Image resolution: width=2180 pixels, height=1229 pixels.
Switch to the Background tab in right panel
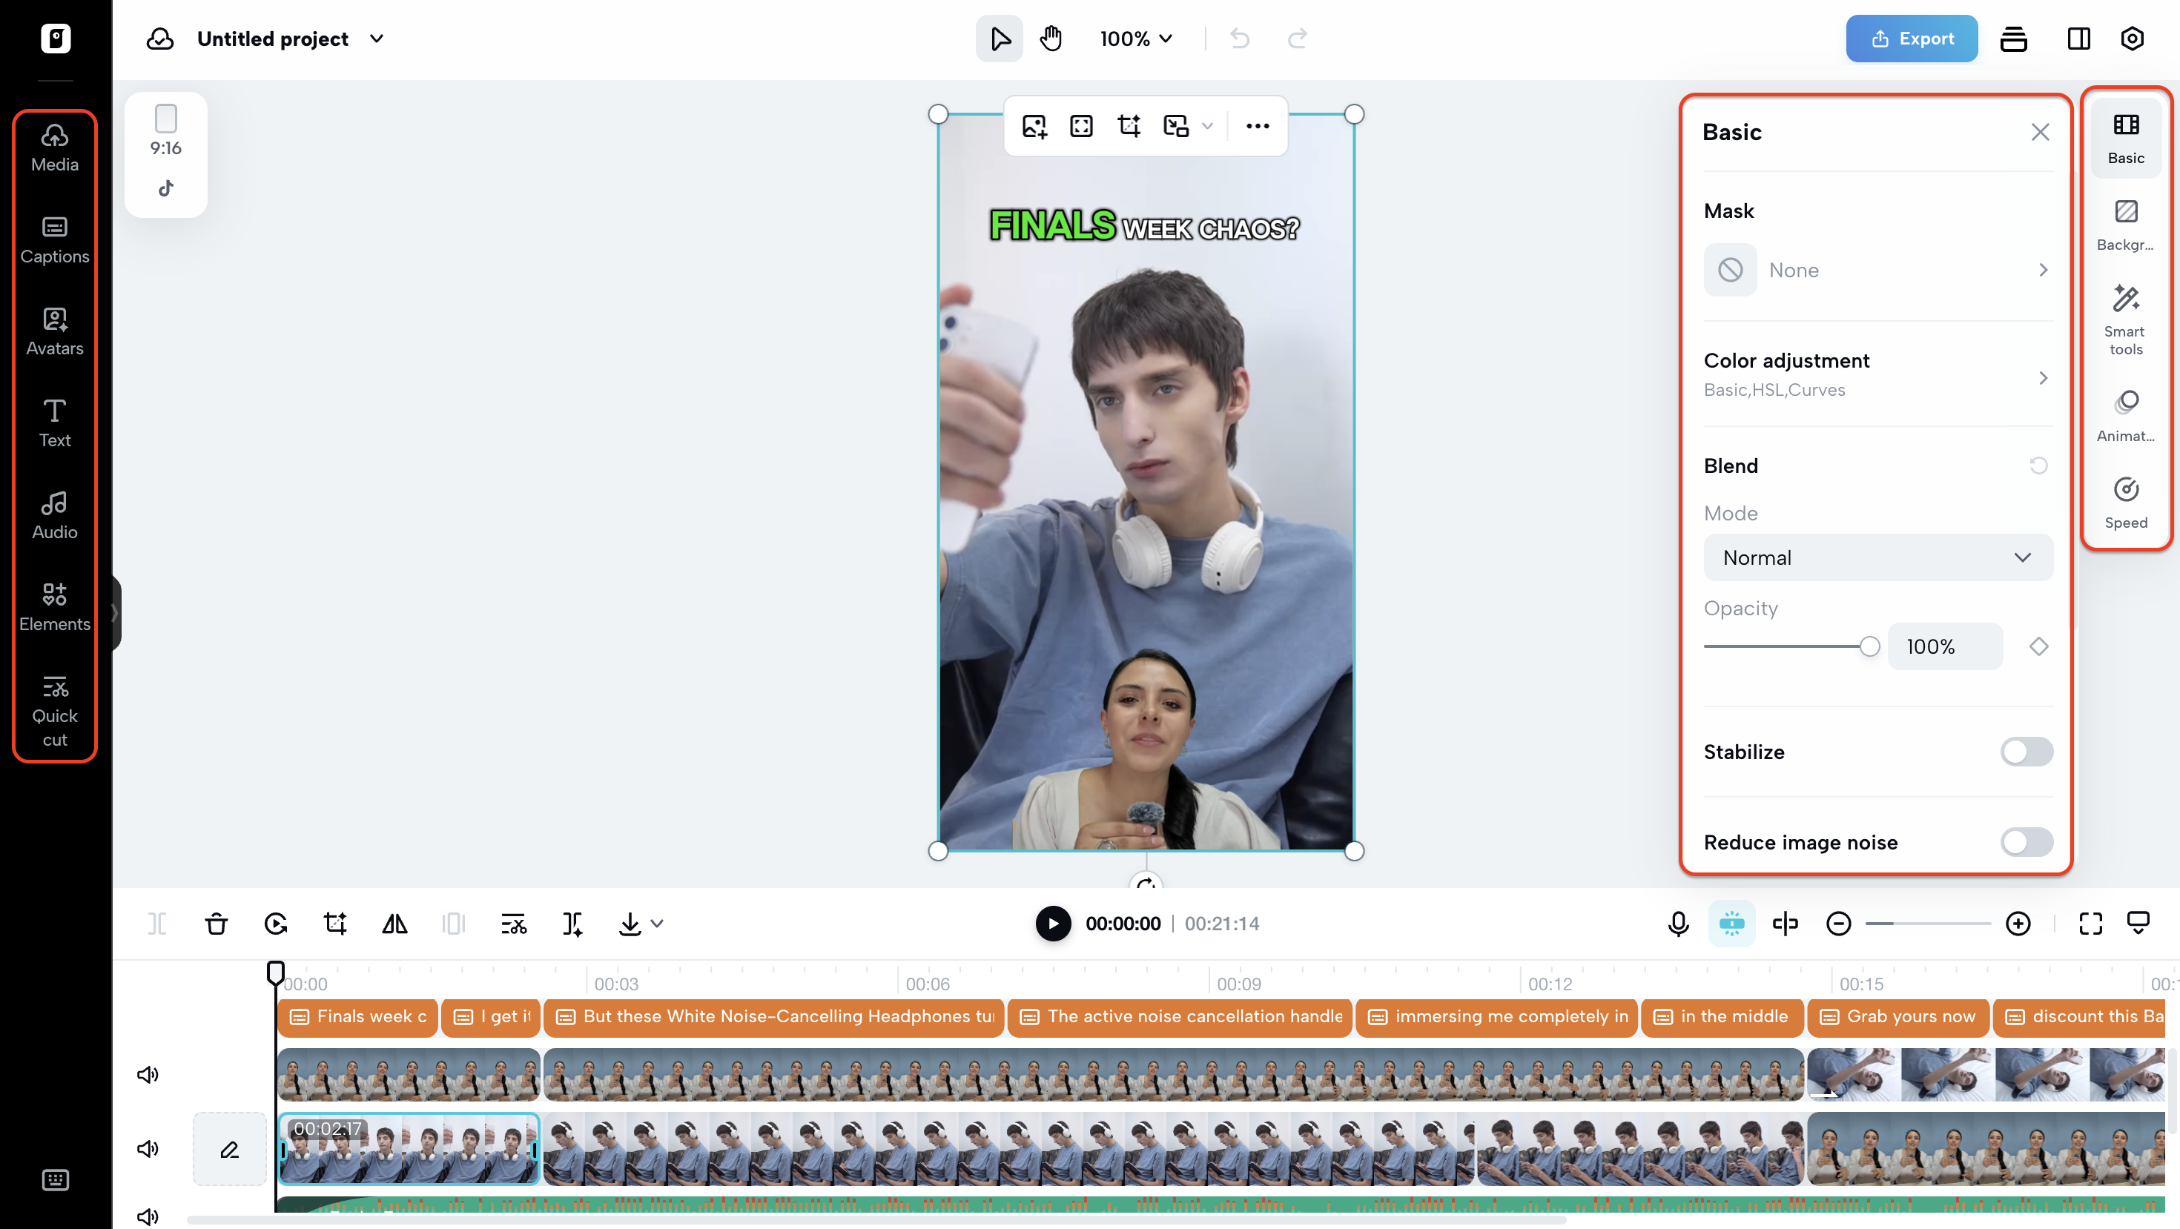(2127, 222)
